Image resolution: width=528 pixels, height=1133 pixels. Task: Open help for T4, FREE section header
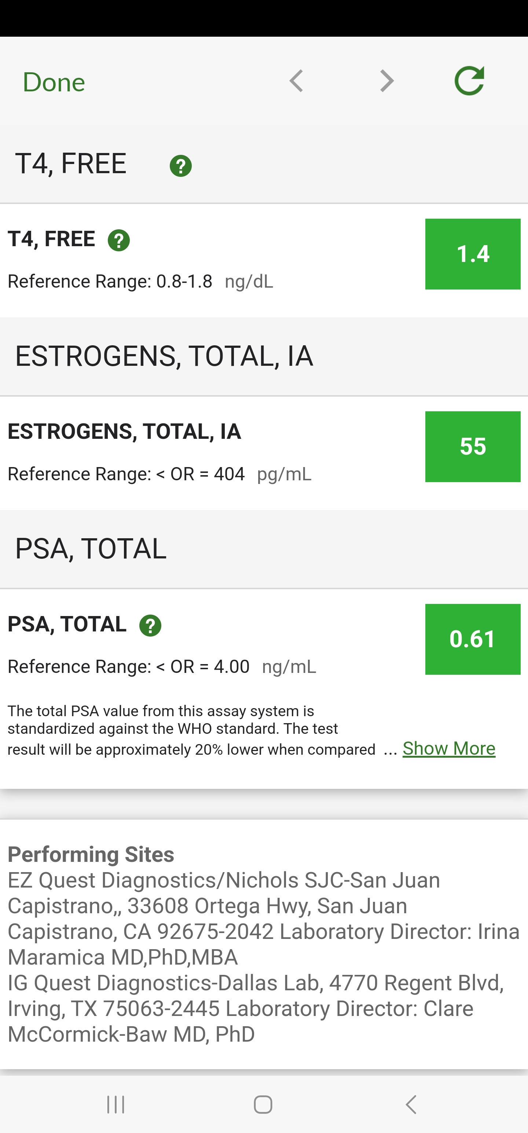tap(181, 166)
